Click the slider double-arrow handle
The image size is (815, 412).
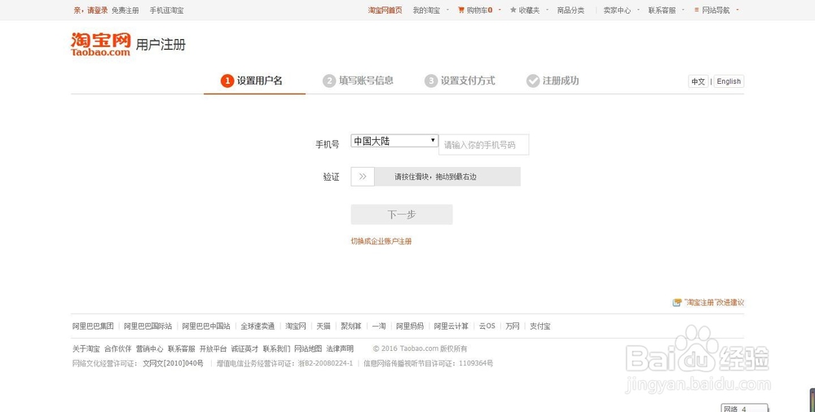(x=363, y=177)
